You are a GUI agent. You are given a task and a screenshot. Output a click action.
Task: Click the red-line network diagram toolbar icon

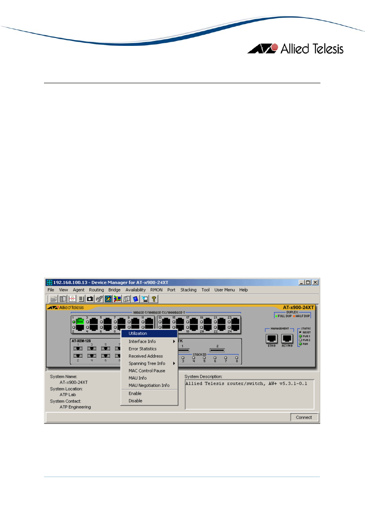pyautogui.click(x=72, y=299)
